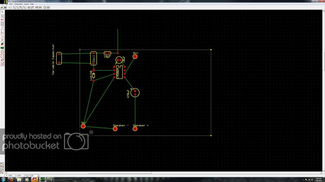
Task: Click the Windows Start orb
Action: click(3, 179)
